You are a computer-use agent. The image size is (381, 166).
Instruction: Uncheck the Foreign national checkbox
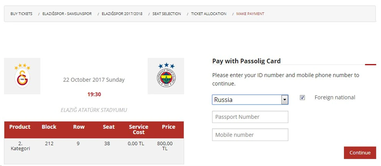(302, 97)
